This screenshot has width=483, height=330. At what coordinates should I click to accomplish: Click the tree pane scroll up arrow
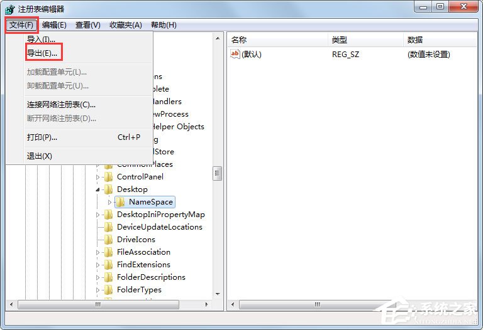(x=218, y=38)
